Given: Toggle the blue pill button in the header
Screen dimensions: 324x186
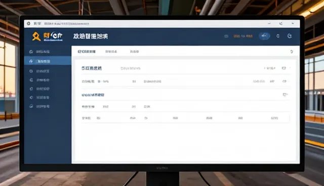Looking at the screenshot, I should coord(264,36).
